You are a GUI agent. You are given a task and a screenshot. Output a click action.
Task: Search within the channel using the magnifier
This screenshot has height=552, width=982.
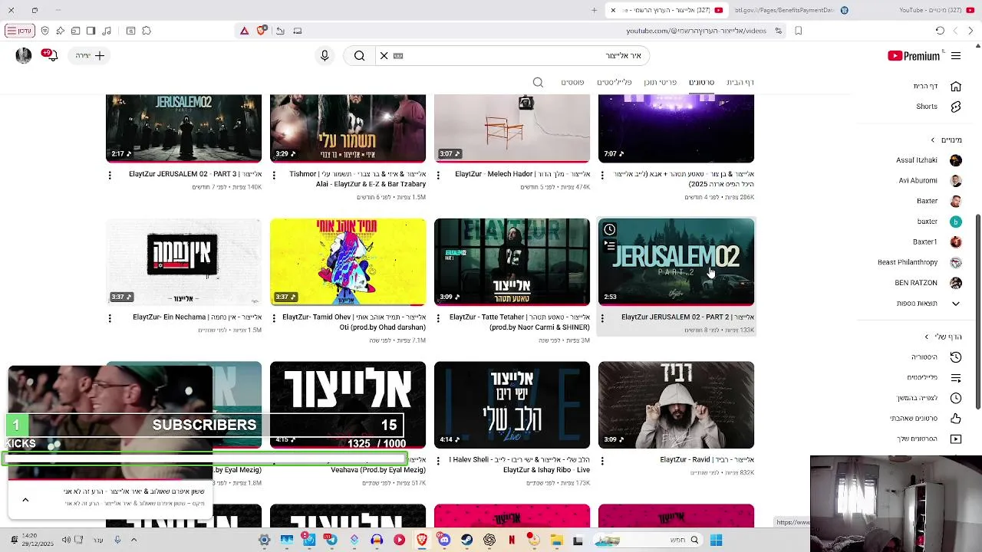coord(538,82)
